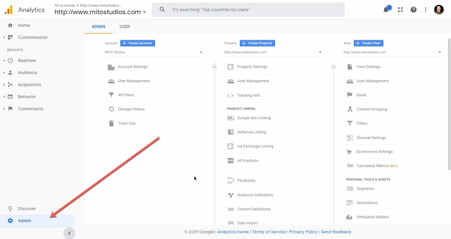Open the MITO Studios account dropdown
The image size is (451, 239).
[154, 52]
